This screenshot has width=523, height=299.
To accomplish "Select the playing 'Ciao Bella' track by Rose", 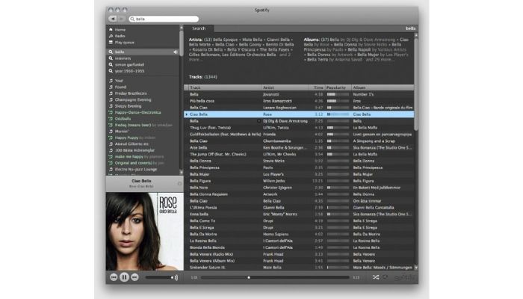I will (x=299, y=114).
